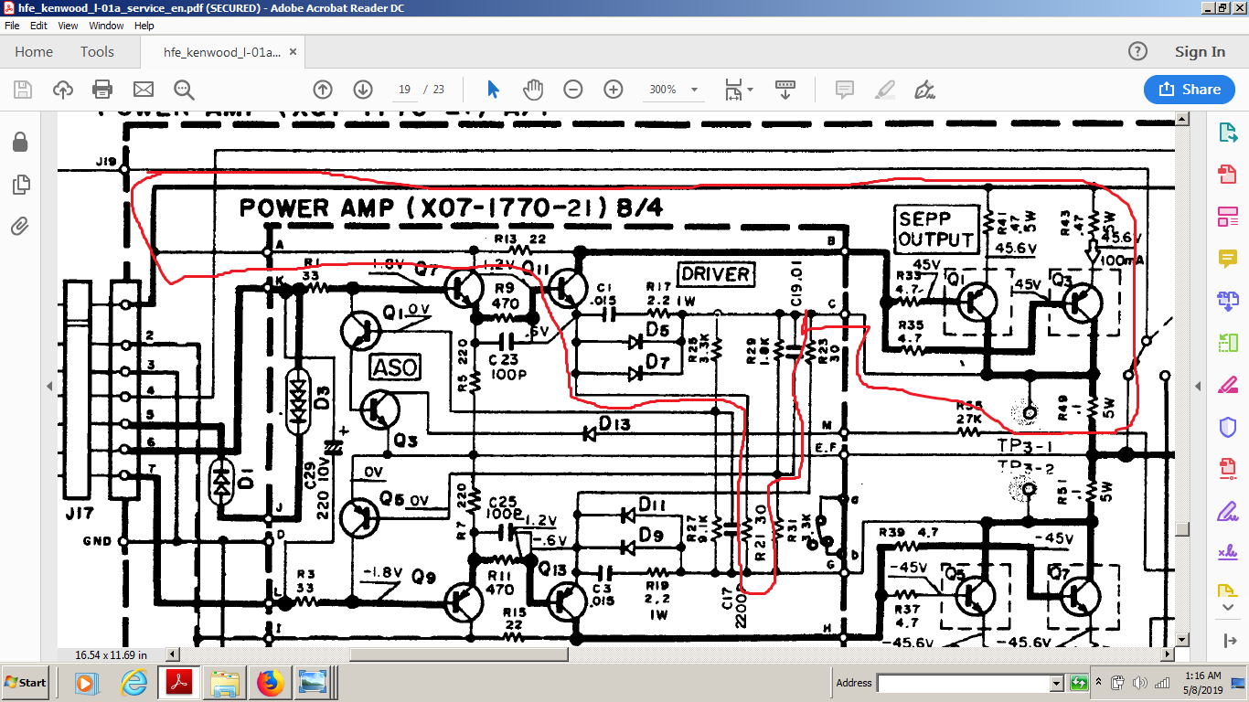
Task: Click the blue Share button
Action: (1190, 90)
